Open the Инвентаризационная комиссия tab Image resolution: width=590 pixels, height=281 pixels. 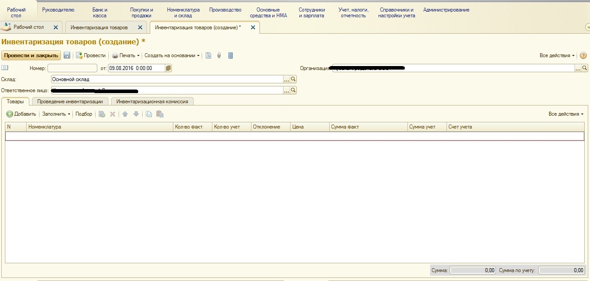152,101
